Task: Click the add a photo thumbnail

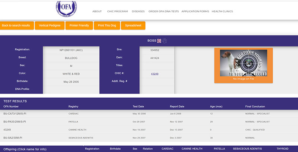Action: click(244, 63)
